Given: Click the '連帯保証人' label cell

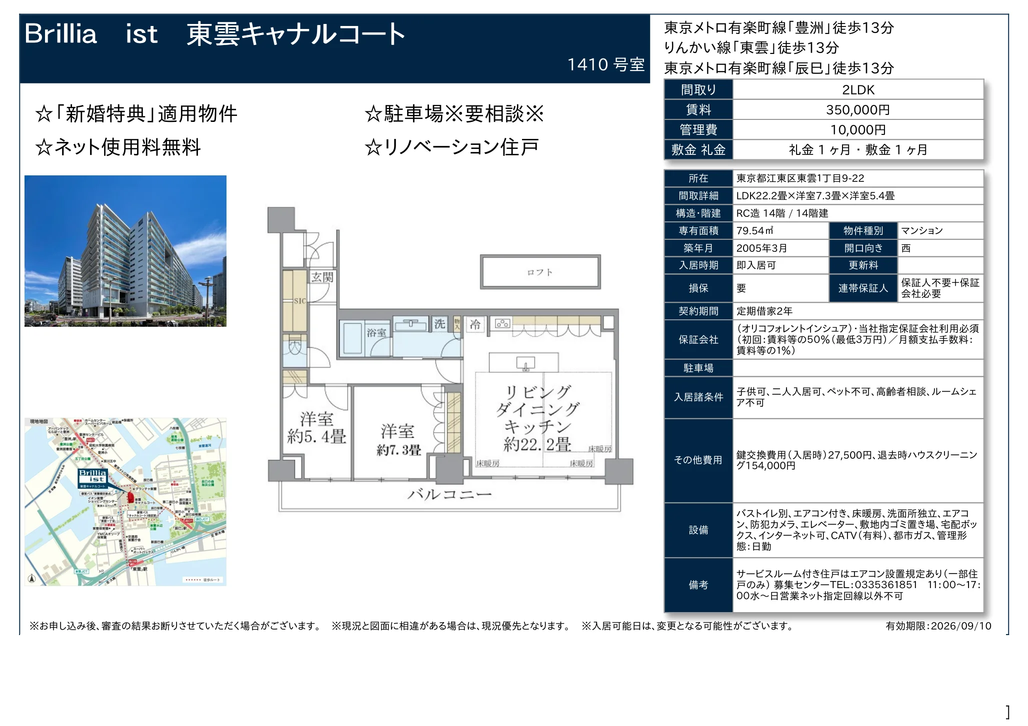Looking at the screenshot, I should click(863, 288).
